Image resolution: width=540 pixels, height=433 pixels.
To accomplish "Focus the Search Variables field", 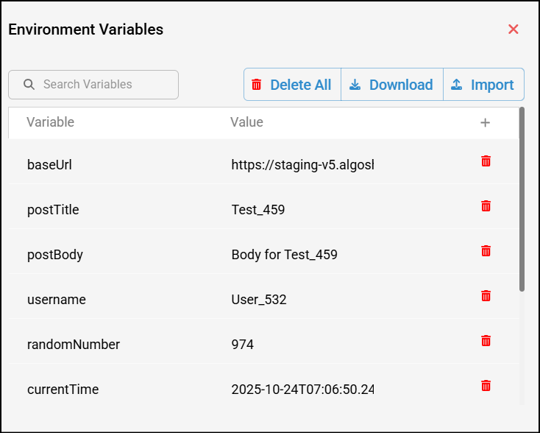I will (x=103, y=85).
